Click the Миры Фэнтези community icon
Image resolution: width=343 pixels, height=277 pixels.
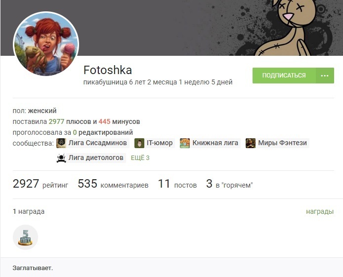(x=251, y=143)
